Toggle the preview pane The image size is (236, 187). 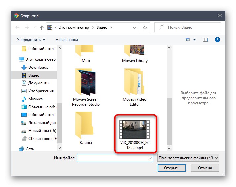(206, 40)
